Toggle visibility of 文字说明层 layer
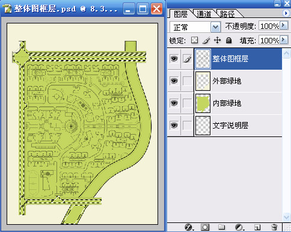 coord(174,126)
